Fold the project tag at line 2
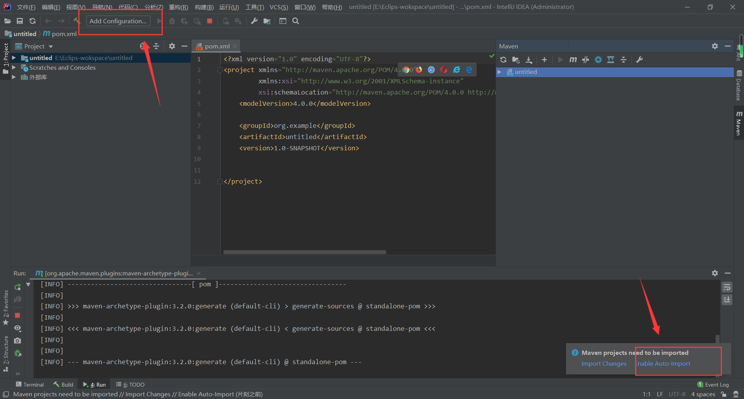 click(220, 70)
